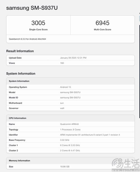Viewport: 140px width, 172px height.
Task: Click the Topology value 1 Processor, 8 Cores
Action: (x=70, y=130)
